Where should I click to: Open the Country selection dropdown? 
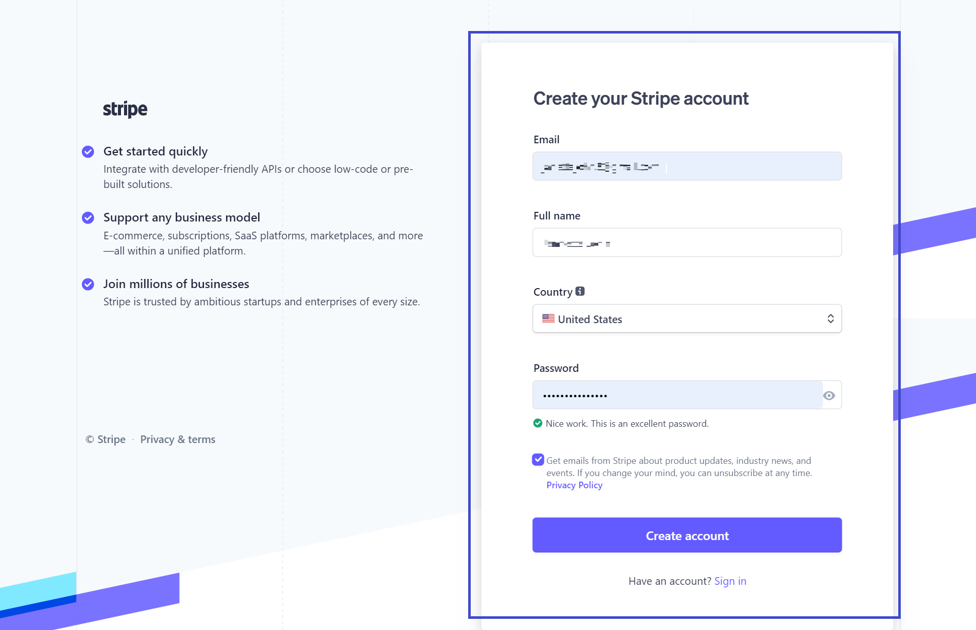point(687,319)
